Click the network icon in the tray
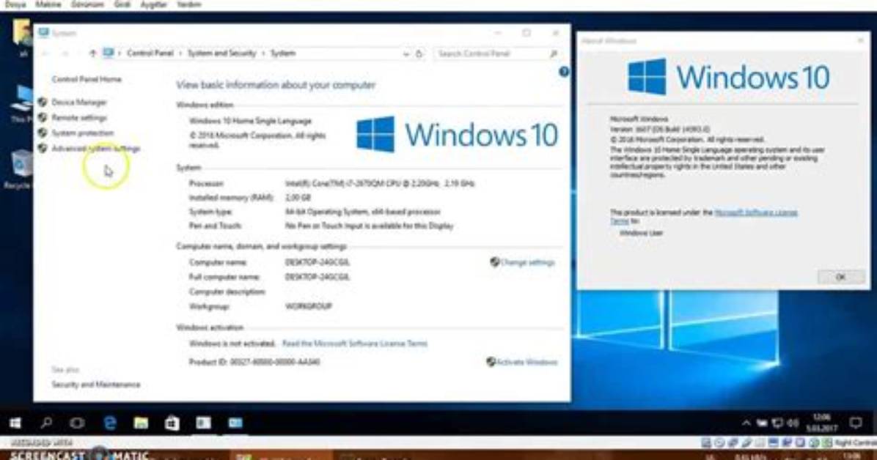Viewport: 877px width, 460px height. 777,423
